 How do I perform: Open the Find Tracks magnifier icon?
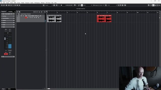pyautogui.click(x=45, y=12)
